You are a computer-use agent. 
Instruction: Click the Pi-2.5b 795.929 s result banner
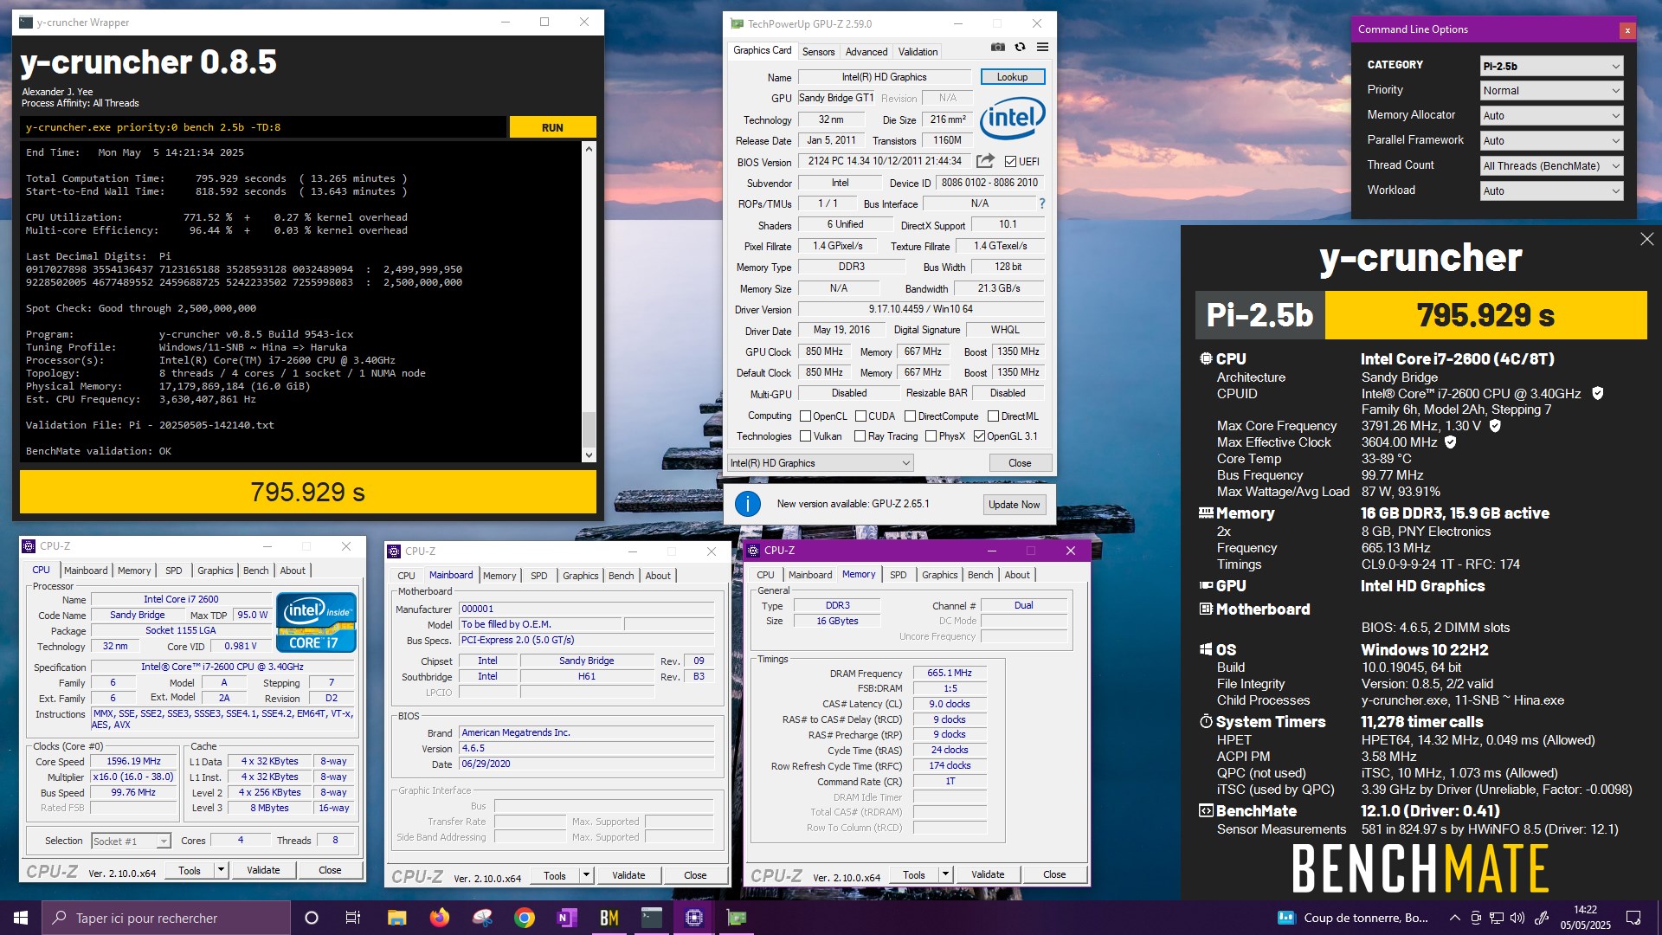coord(1420,315)
